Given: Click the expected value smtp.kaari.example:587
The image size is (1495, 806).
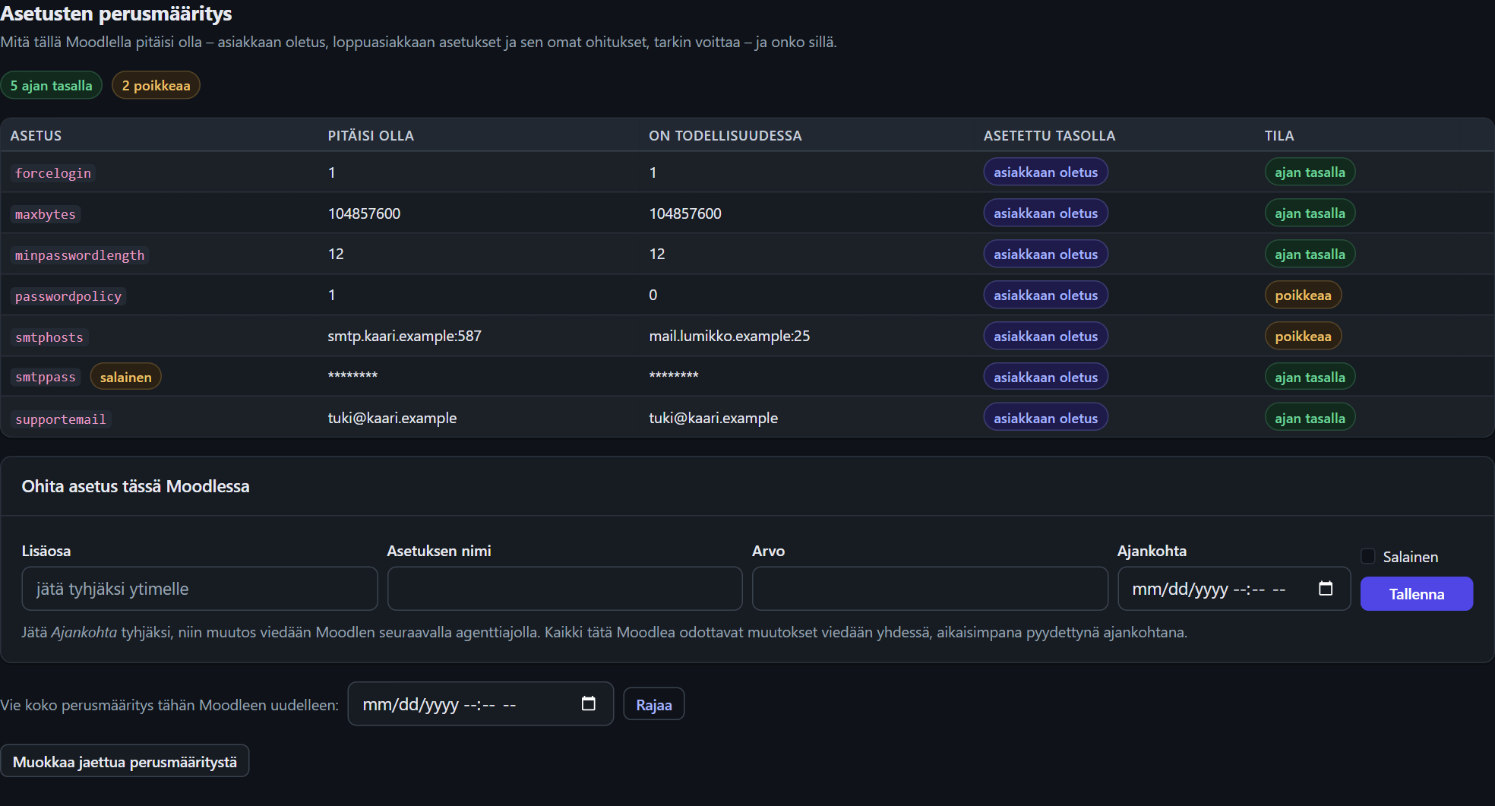Looking at the screenshot, I should (x=404, y=336).
